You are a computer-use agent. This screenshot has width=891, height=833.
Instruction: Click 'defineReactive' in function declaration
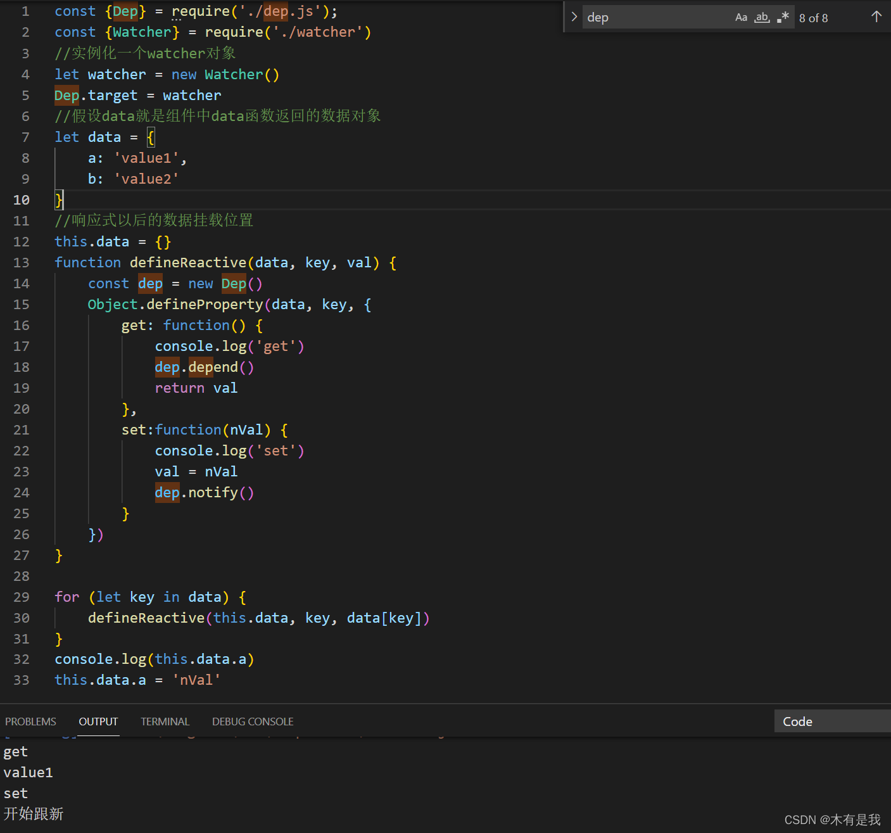pyautogui.click(x=188, y=263)
